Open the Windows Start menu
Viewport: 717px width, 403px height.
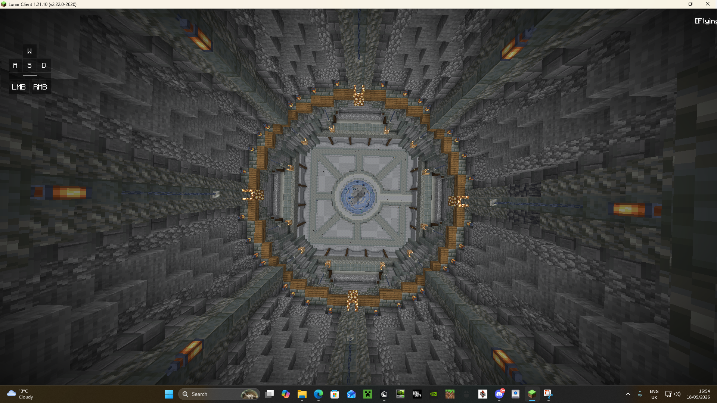point(169,394)
